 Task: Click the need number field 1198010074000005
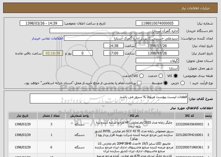(x=157, y=23)
